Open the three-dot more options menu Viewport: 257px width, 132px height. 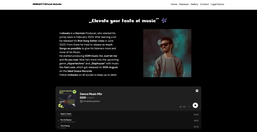click(189, 107)
